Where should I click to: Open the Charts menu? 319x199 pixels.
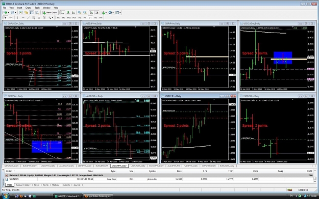[28, 8]
